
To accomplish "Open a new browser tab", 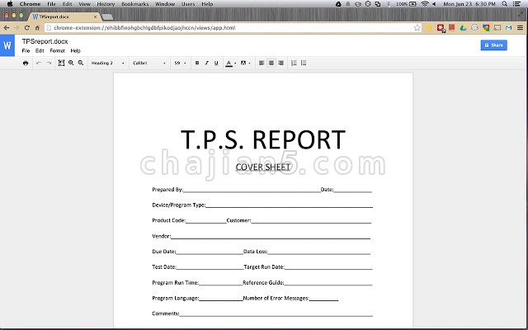I will (x=107, y=16).
